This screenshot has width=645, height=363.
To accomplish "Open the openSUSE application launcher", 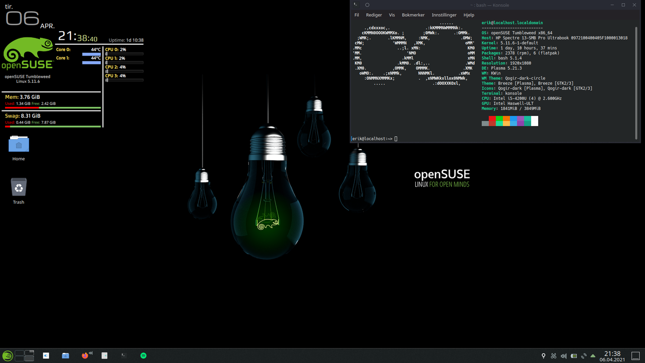I will tap(7, 355).
